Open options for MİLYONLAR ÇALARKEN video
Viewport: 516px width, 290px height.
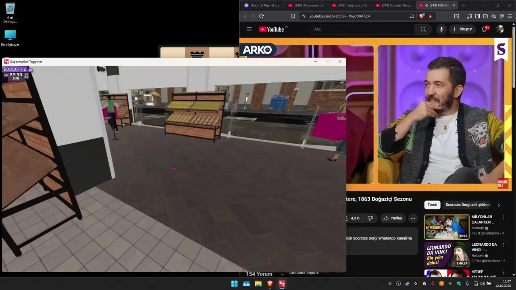pyautogui.click(x=503, y=217)
